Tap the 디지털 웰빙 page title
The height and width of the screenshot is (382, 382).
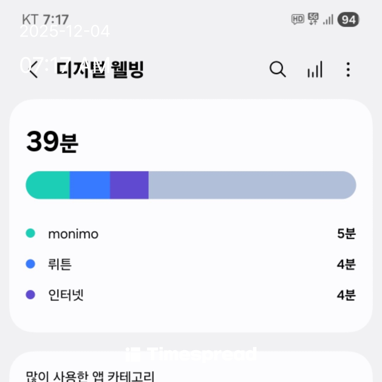[x=101, y=70]
